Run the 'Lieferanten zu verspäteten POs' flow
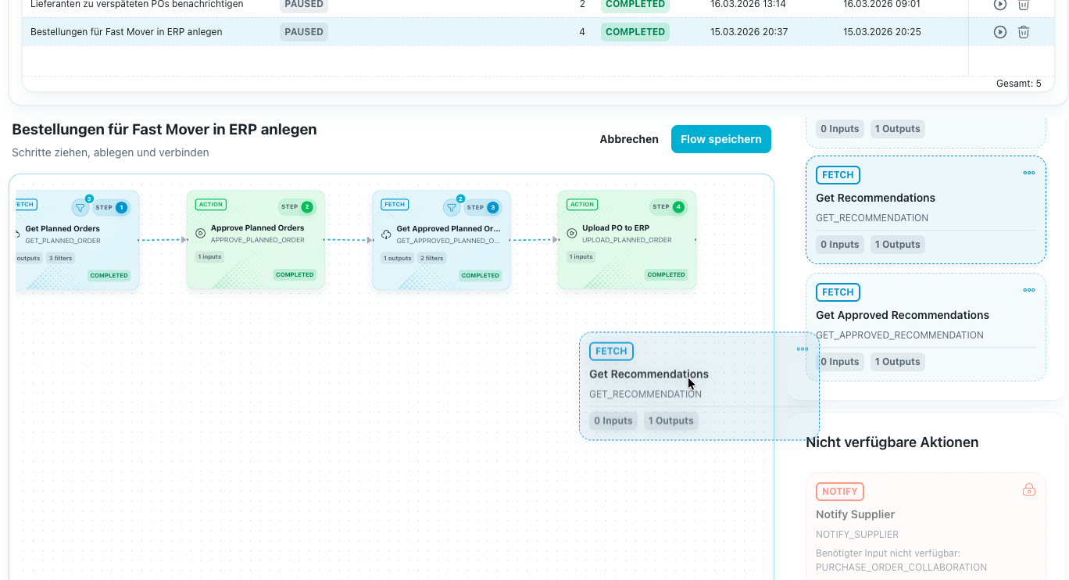The image size is (1069, 580). click(999, 5)
